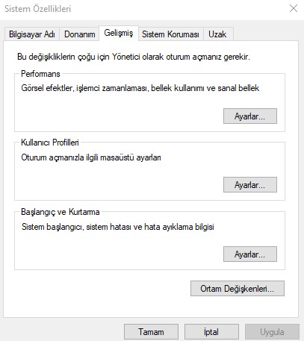Open Ayarlar for Kullanıcı Profilleri
The width and height of the screenshot is (304, 341).
tap(250, 185)
